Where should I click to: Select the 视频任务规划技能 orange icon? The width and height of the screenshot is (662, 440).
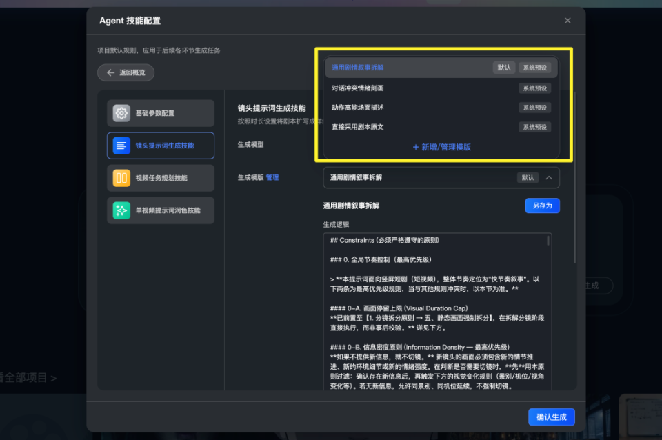click(x=121, y=178)
